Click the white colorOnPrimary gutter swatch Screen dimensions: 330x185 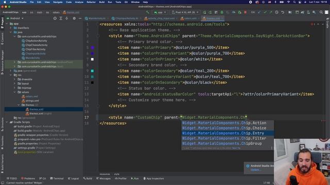[92, 60]
